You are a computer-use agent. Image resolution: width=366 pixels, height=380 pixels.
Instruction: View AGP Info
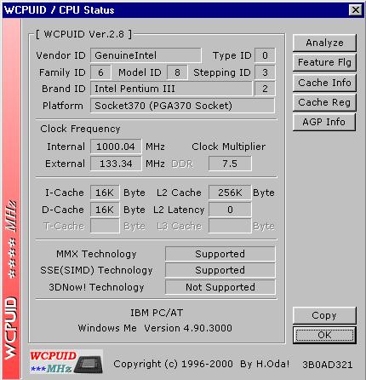[x=324, y=122]
